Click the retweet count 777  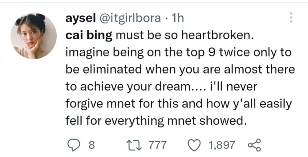(157, 145)
